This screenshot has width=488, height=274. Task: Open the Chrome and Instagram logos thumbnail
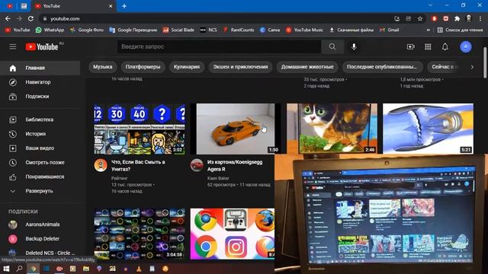coord(232,234)
